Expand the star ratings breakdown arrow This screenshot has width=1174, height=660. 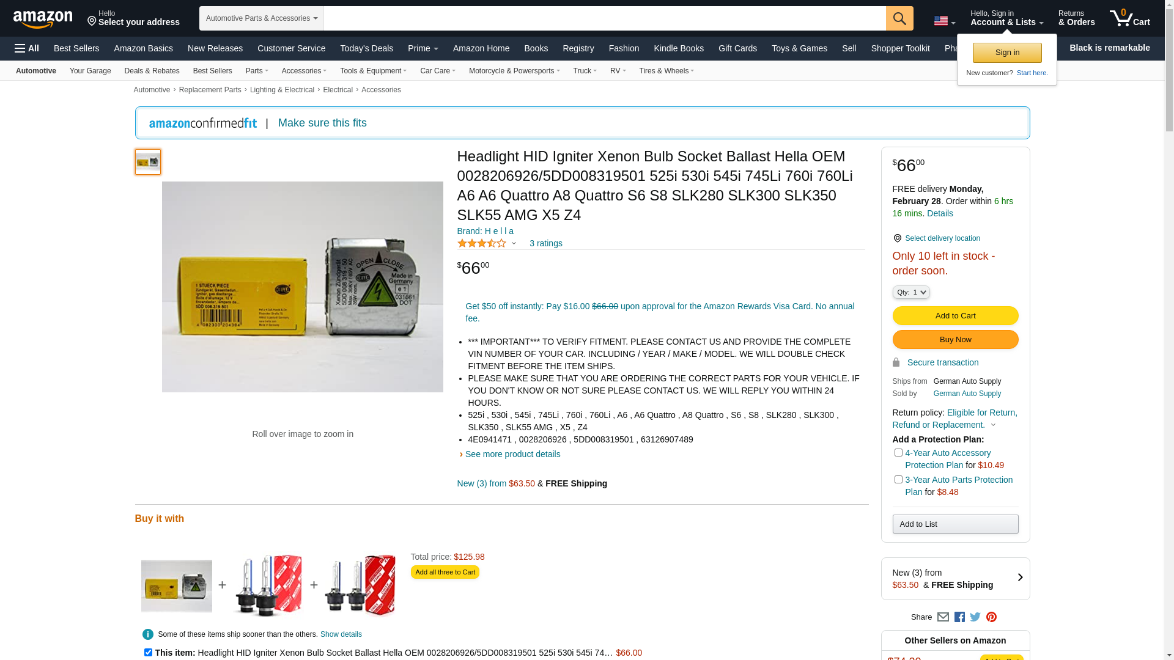514,244
